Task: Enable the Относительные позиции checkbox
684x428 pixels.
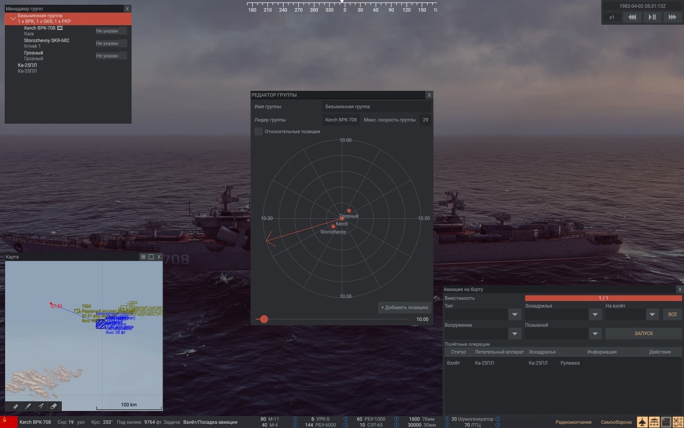Action: pos(258,132)
